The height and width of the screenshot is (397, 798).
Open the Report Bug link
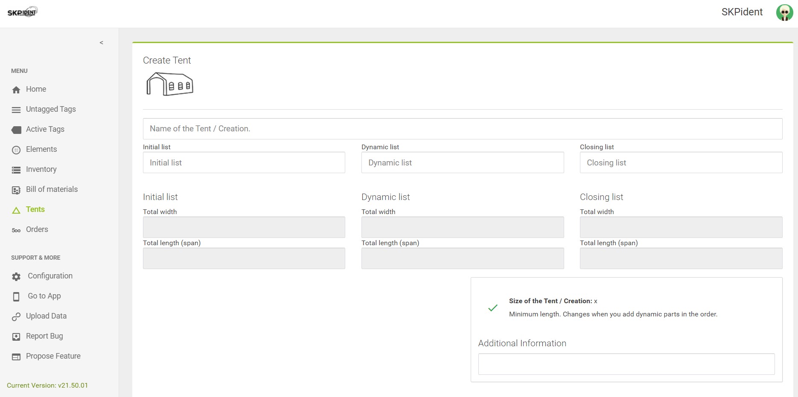pyautogui.click(x=44, y=336)
